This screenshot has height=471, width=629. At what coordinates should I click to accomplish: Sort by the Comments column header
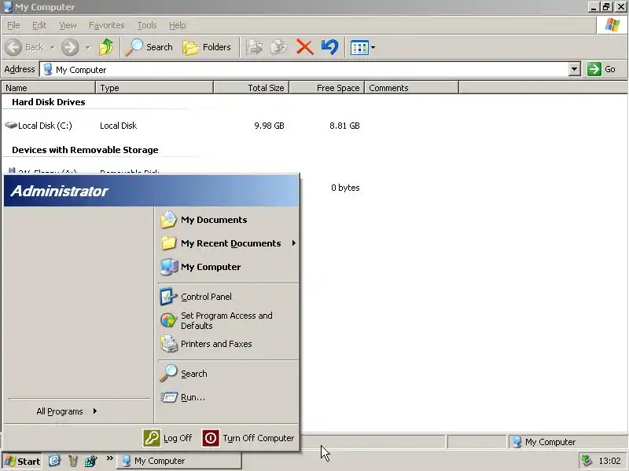coord(411,88)
